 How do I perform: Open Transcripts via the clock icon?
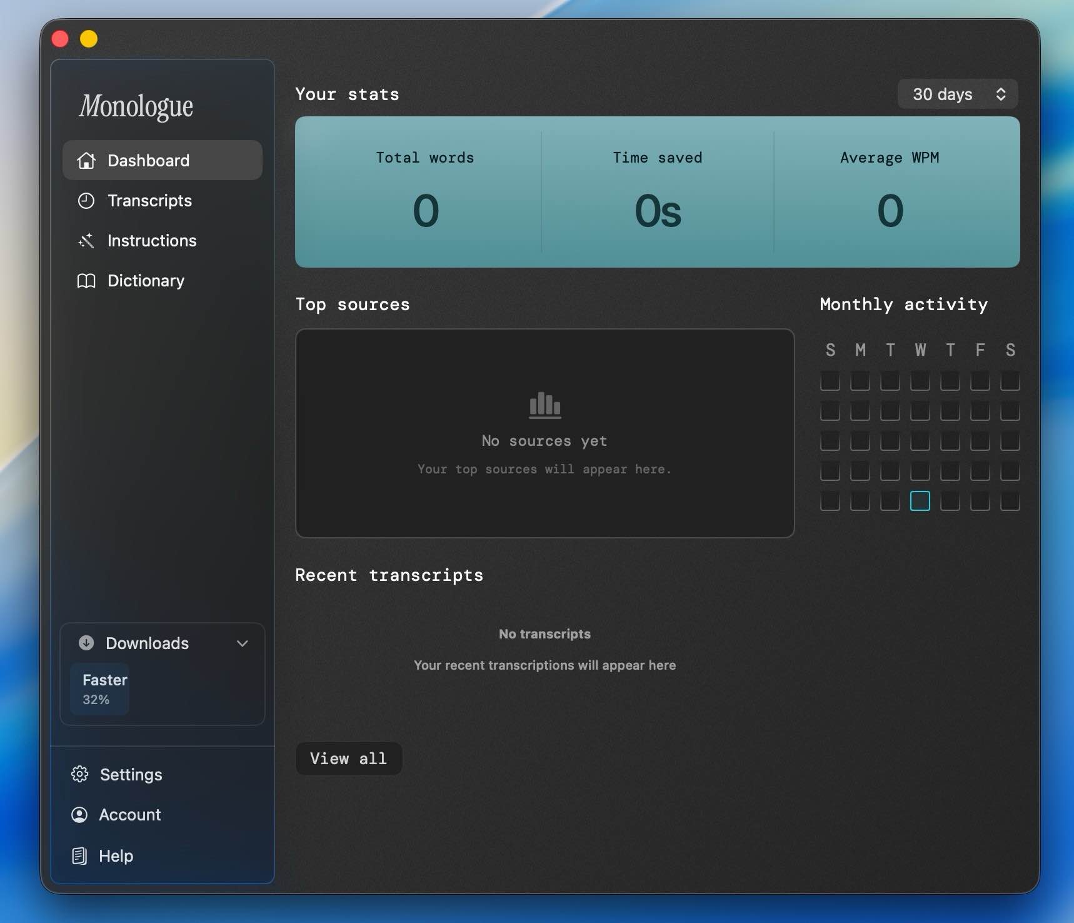coord(86,201)
